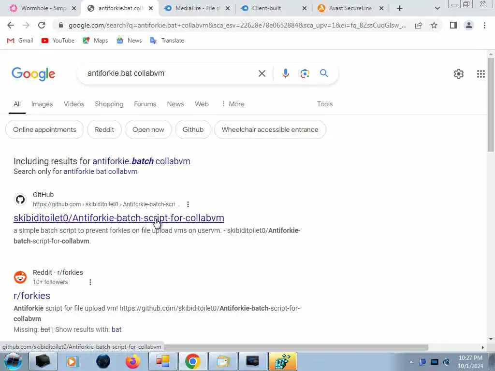Select the Shopping search filter
The height and width of the screenshot is (371, 495).
point(109,104)
